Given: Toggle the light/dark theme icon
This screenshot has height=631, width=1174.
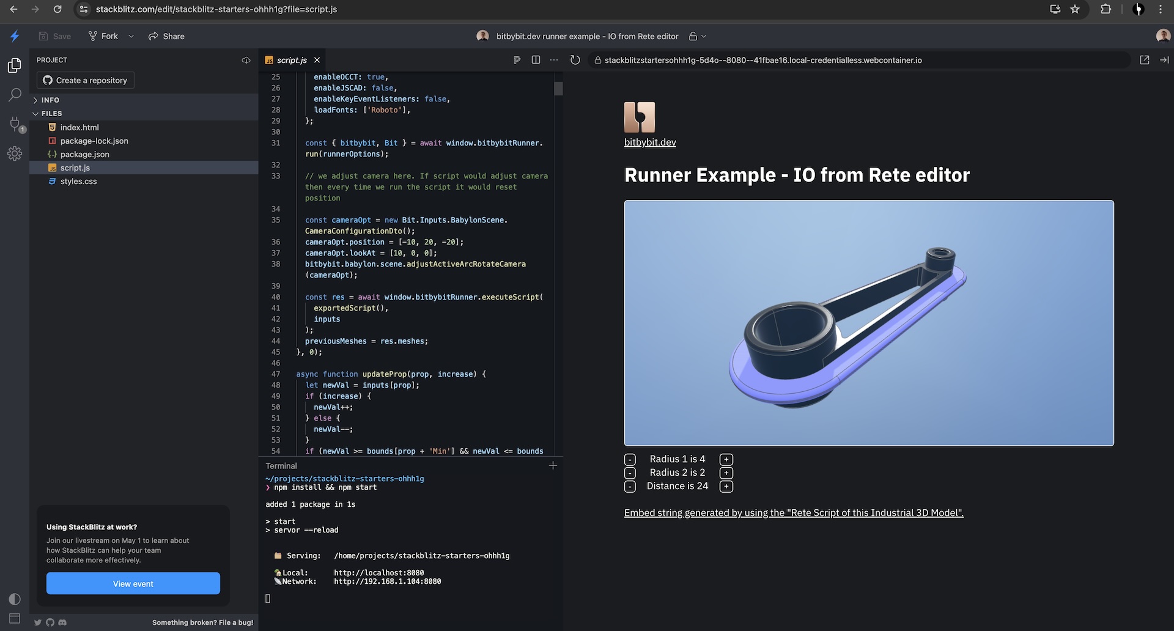Looking at the screenshot, I should [x=15, y=599].
